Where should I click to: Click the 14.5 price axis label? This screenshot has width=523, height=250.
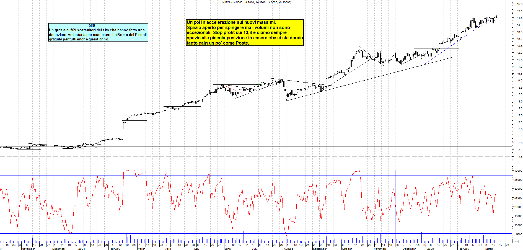(x=519, y=18)
